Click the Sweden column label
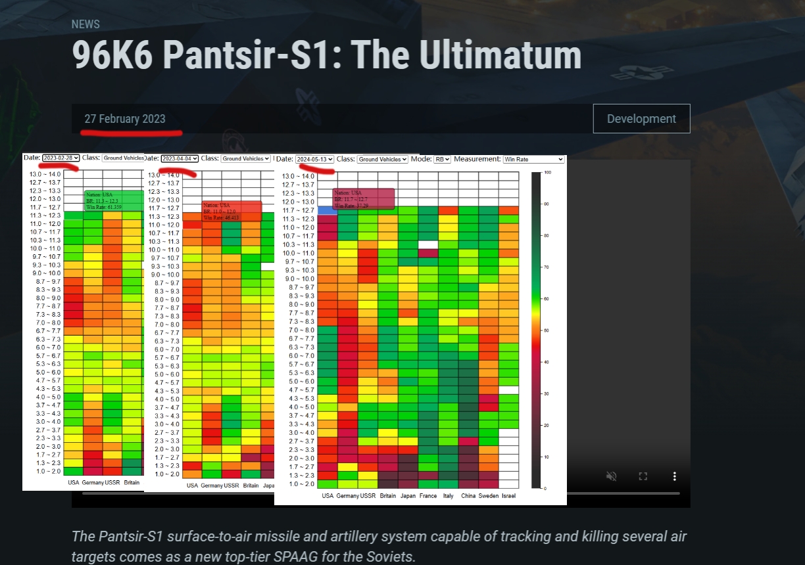Viewport: 805px width, 565px height. tap(488, 496)
